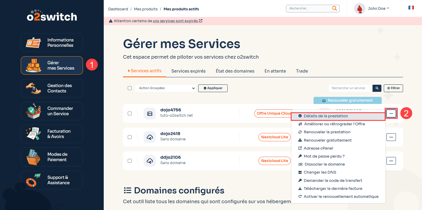
Task: Select the checkbox for dojo4756
Action: [130, 113]
